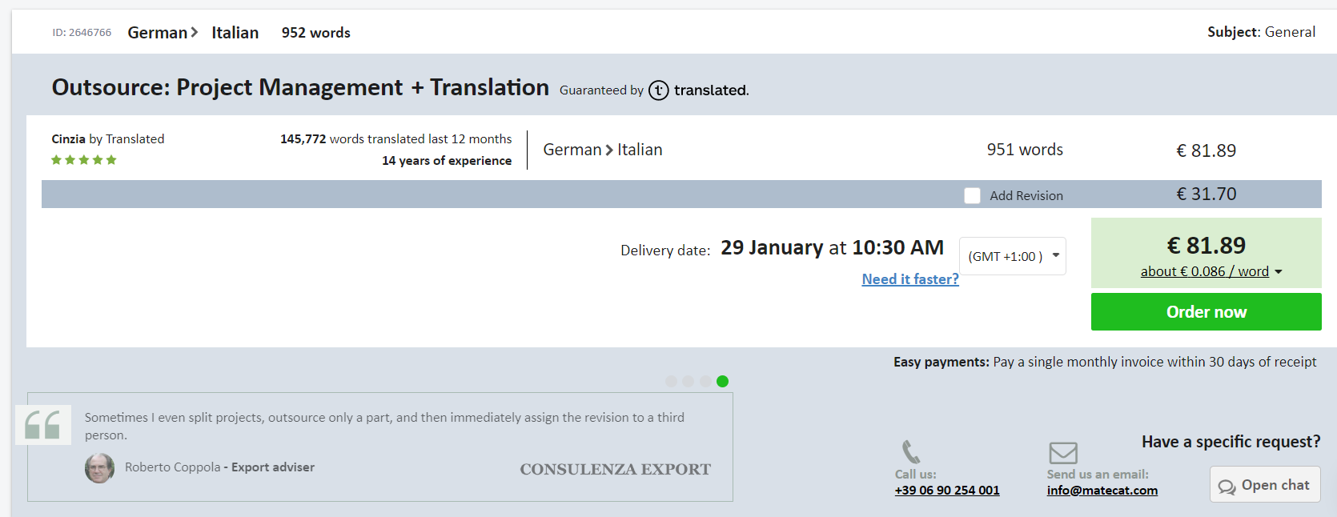Call the +39 06 90 254 001 number link
This screenshot has height=517, width=1337.
tap(947, 491)
